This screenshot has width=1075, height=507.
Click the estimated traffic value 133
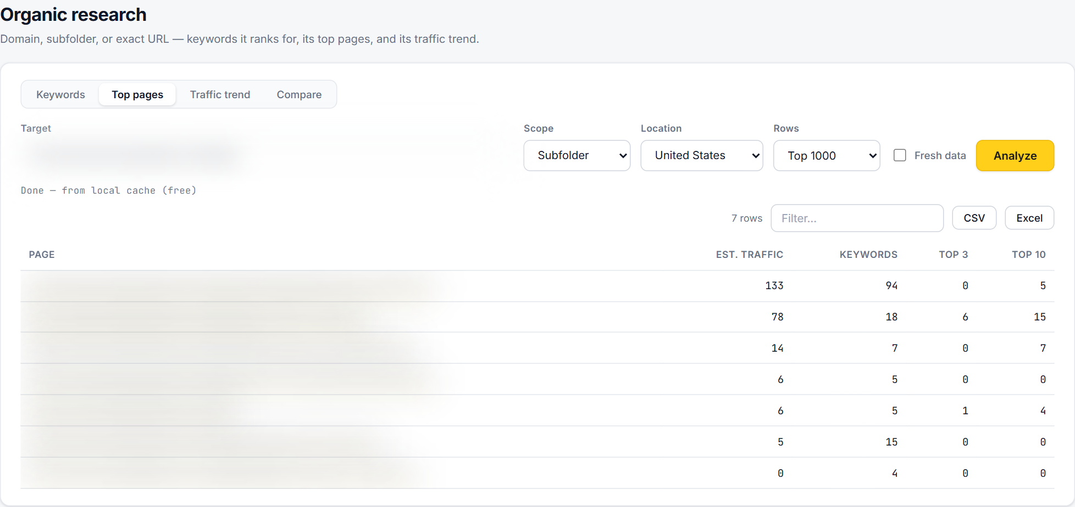click(x=774, y=285)
